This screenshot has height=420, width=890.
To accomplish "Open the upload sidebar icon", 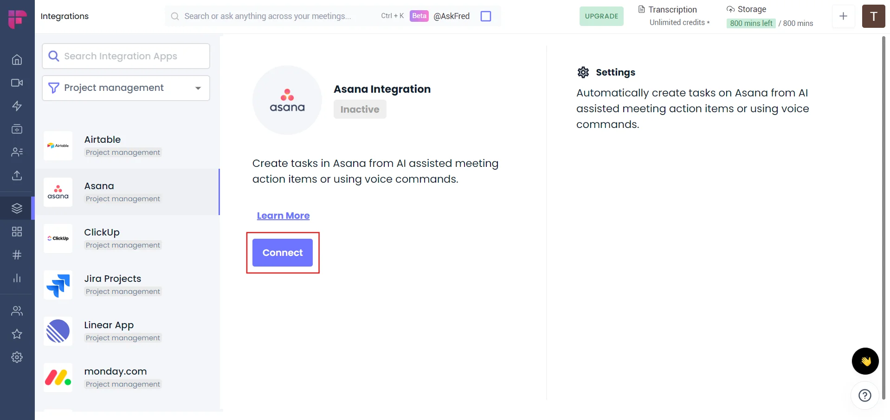I will 17,176.
